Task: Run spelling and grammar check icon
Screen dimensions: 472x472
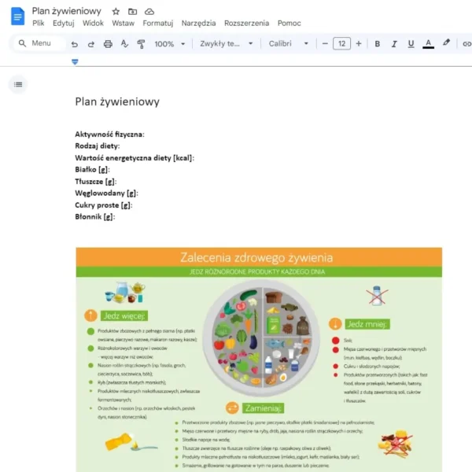Action: [x=124, y=44]
